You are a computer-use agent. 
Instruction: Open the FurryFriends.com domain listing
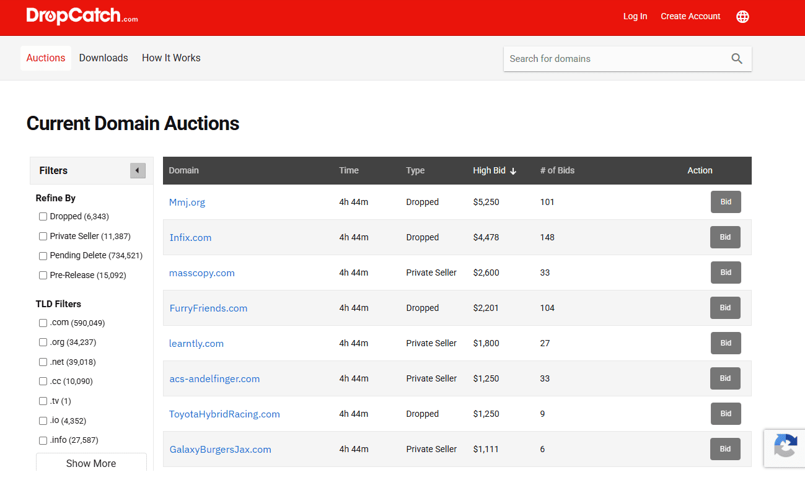pyautogui.click(x=208, y=308)
